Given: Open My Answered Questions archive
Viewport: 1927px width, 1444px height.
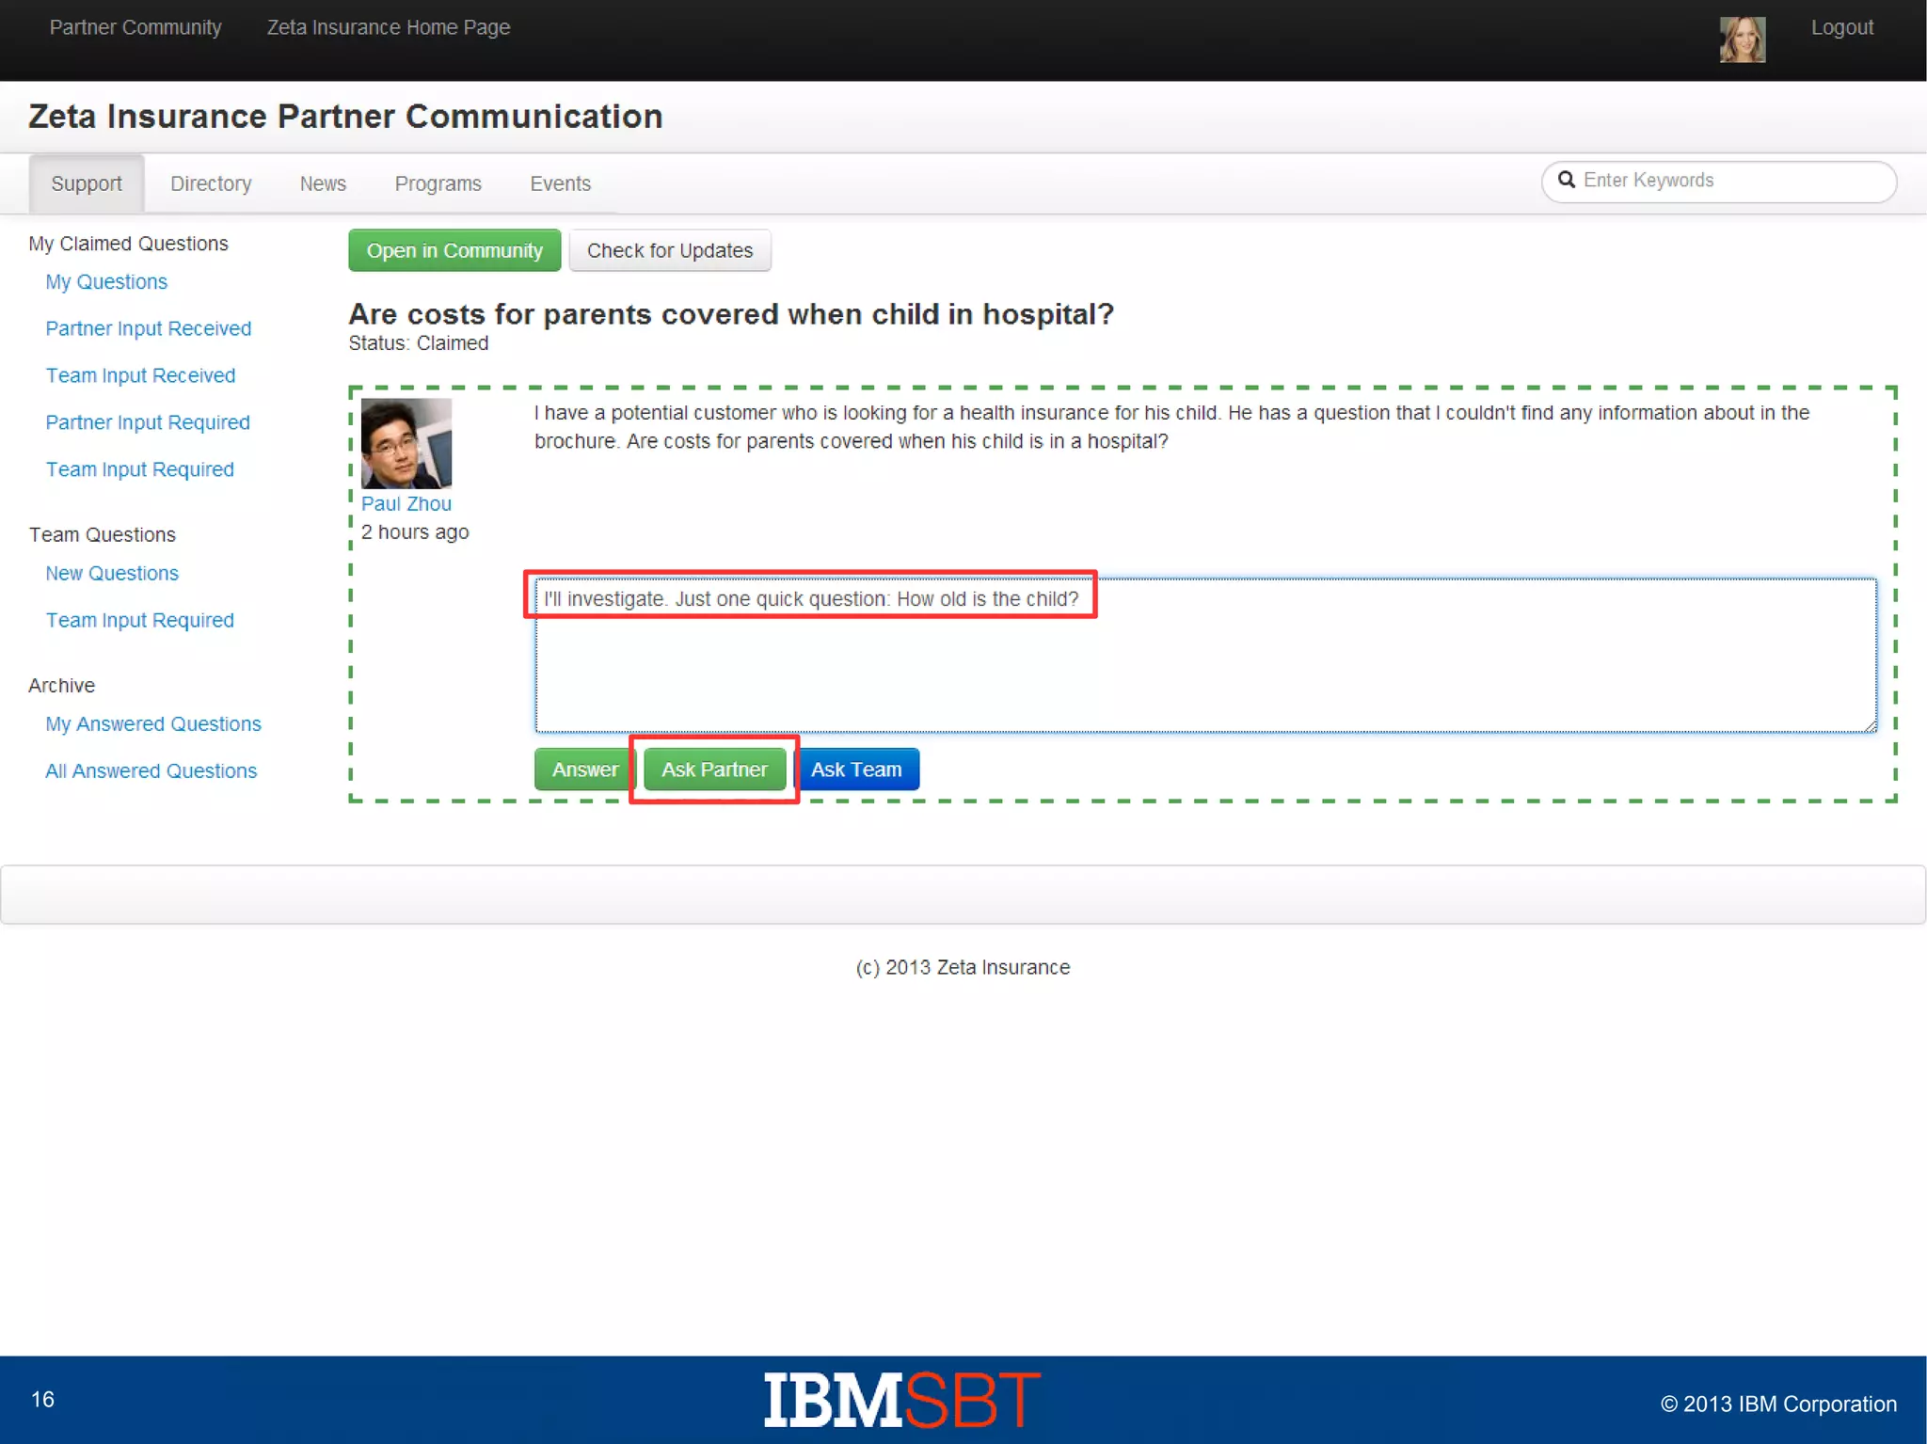Looking at the screenshot, I should coord(153,723).
